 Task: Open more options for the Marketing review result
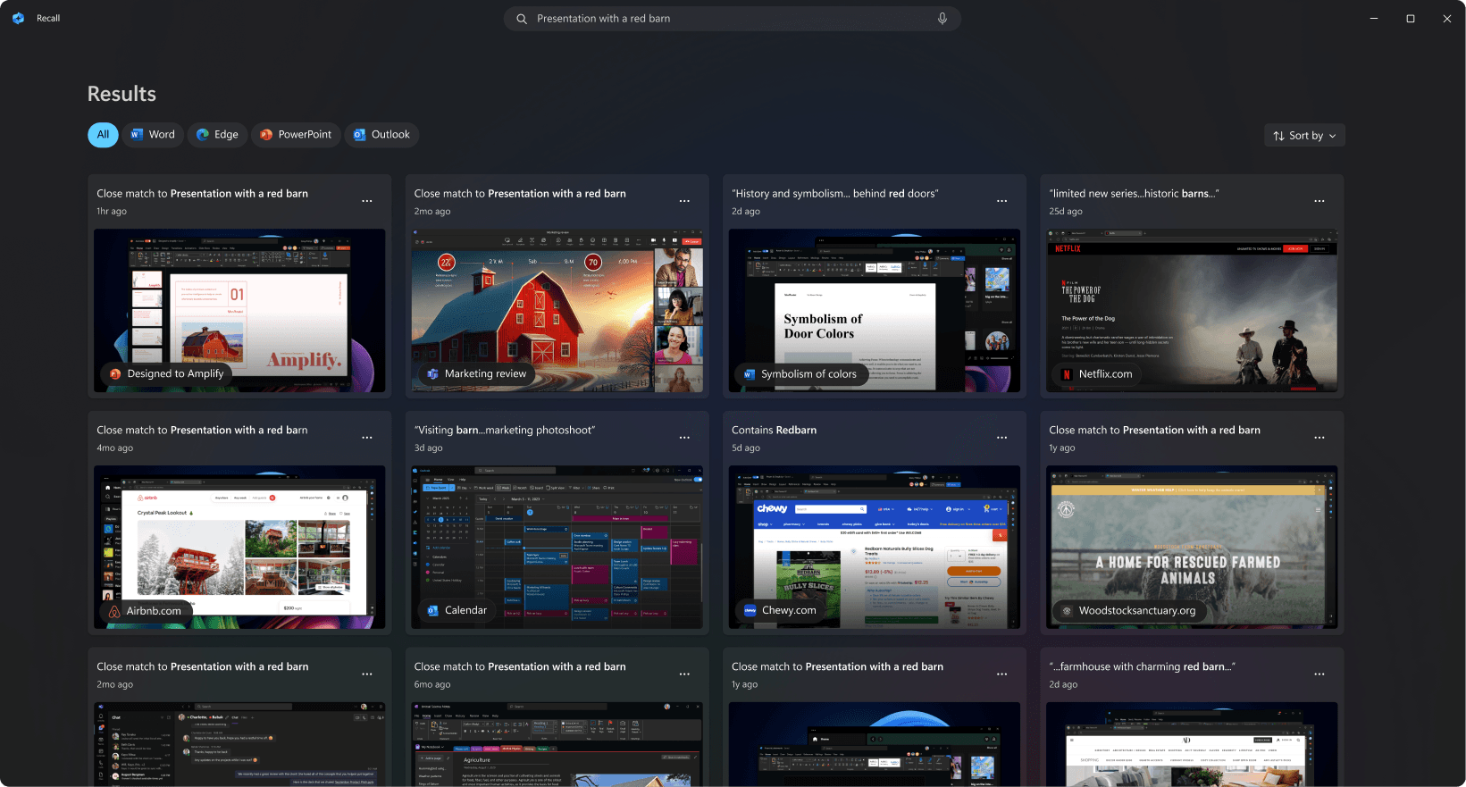pyautogui.click(x=684, y=201)
